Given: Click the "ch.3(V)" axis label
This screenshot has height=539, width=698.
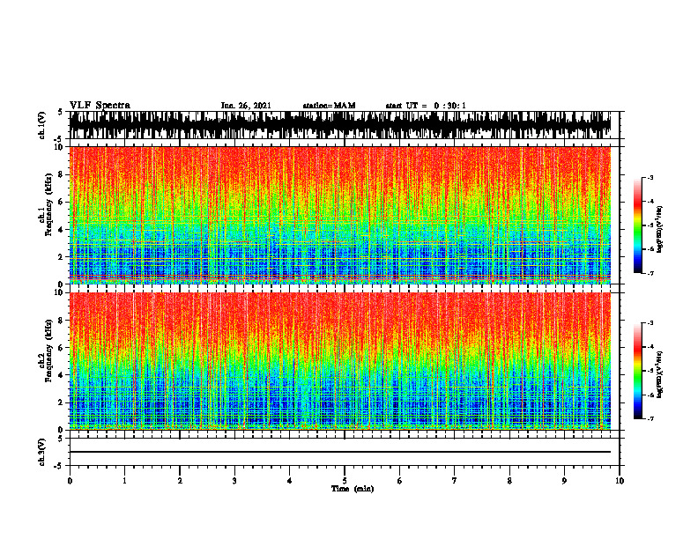Looking at the screenshot, I should [x=42, y=452].
